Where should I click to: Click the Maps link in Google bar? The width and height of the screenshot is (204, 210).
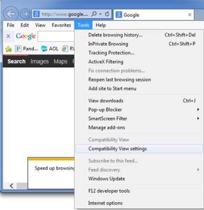point(60,61)
